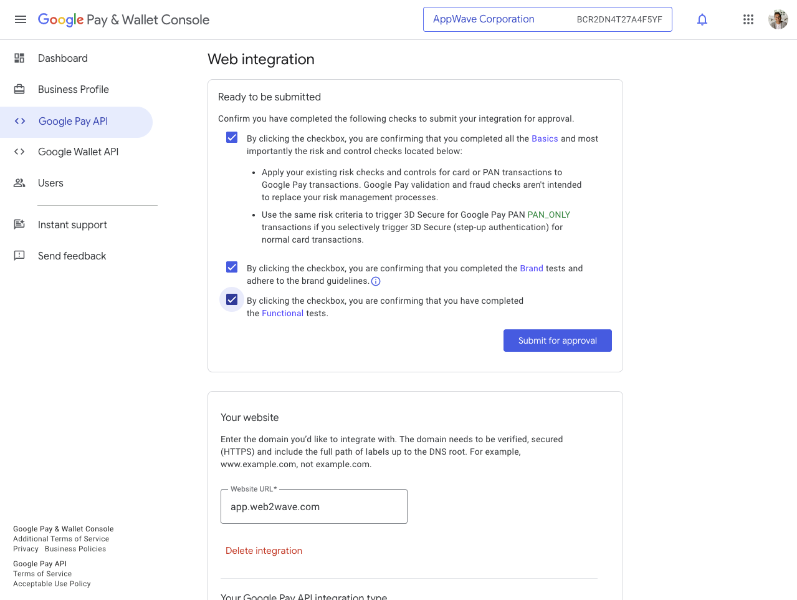
Task: Uncheck the Brand tests checkbox
Action: (x=232, y=267)
